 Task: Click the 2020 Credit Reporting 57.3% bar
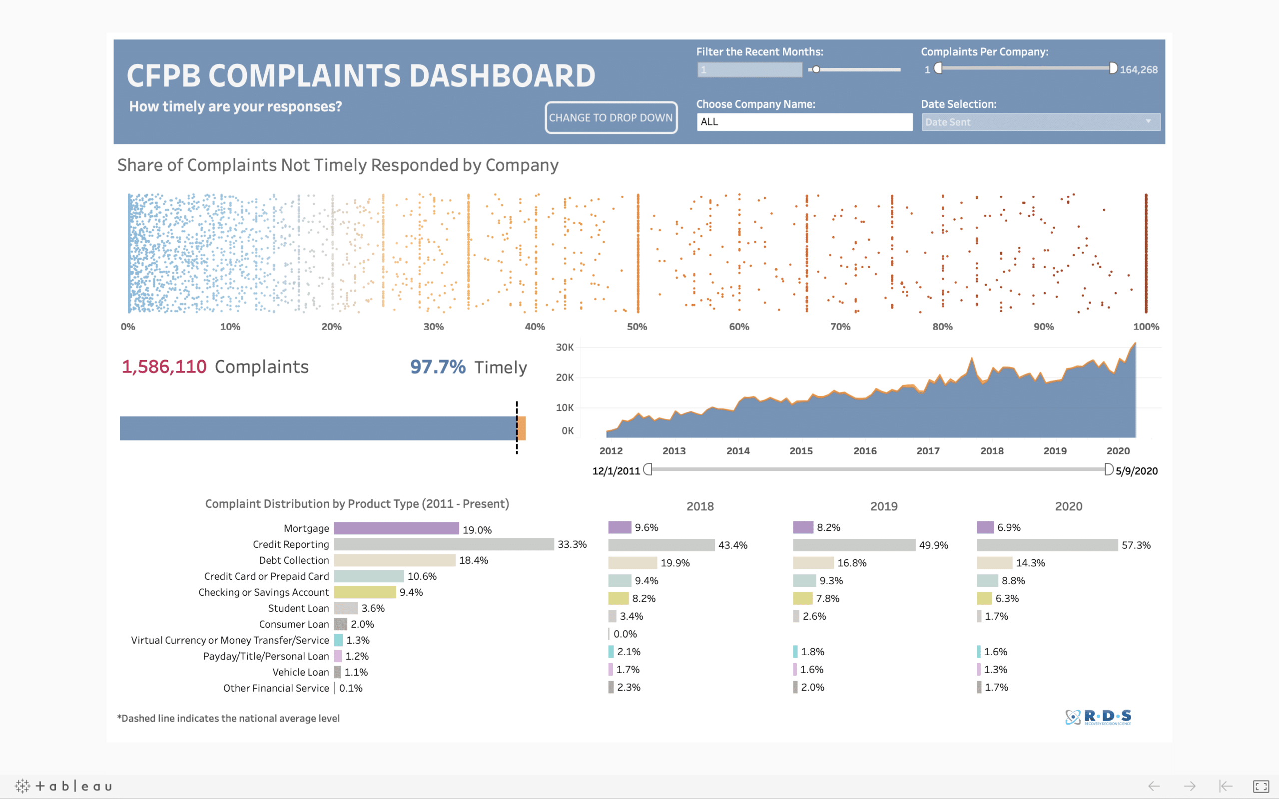pos(1048,545)
